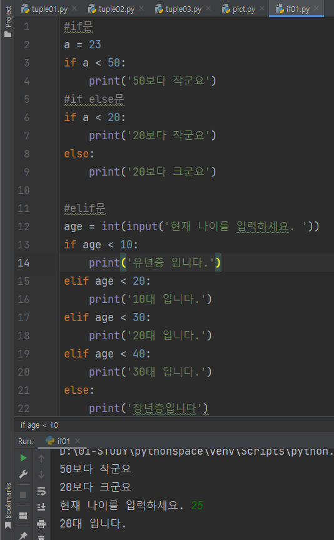The image size is (334, 540).
Task: Select the if01 tab in Run panel
Action: coord(58,441)
